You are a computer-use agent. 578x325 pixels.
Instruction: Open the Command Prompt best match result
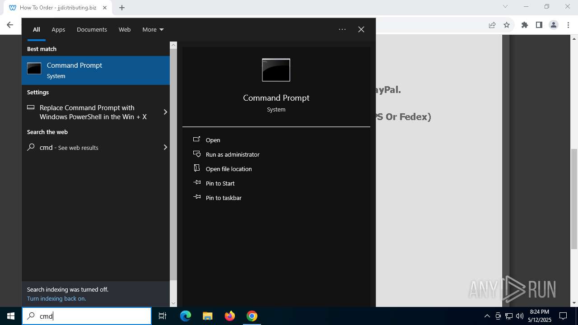[96, 70]
